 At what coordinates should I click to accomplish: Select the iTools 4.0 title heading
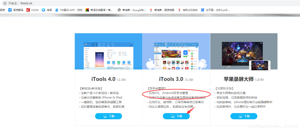pyautogui.click(x=103, y=79)
